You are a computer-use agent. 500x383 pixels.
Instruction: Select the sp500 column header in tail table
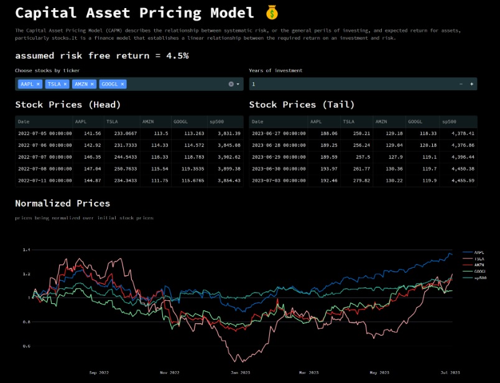449,121
